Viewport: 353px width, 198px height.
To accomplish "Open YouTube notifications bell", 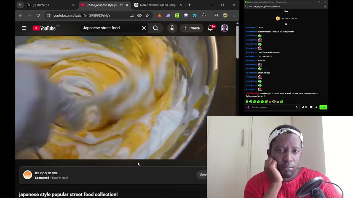I will tap(210, 28).
